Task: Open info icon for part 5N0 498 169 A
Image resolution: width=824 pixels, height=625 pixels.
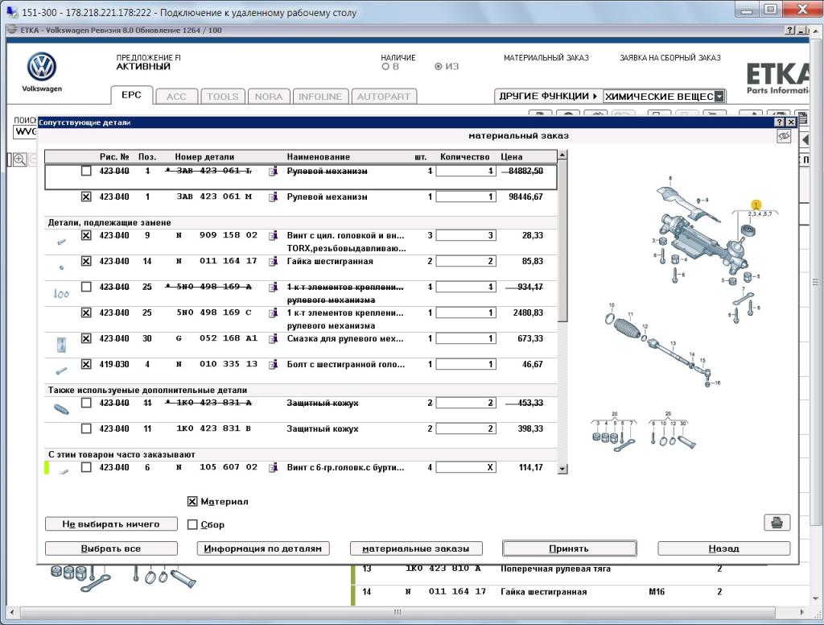Action: click(273, 288)
